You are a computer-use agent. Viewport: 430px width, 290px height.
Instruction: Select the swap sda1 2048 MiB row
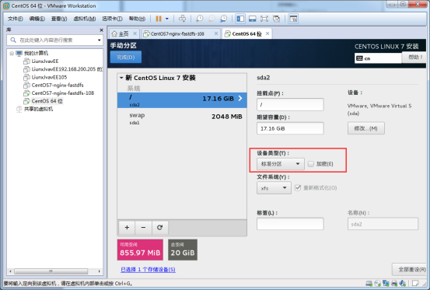182,118
